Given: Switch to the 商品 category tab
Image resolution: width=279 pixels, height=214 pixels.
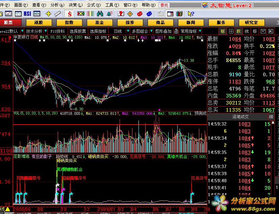Looking at the screenshot, I should point(160,23).
